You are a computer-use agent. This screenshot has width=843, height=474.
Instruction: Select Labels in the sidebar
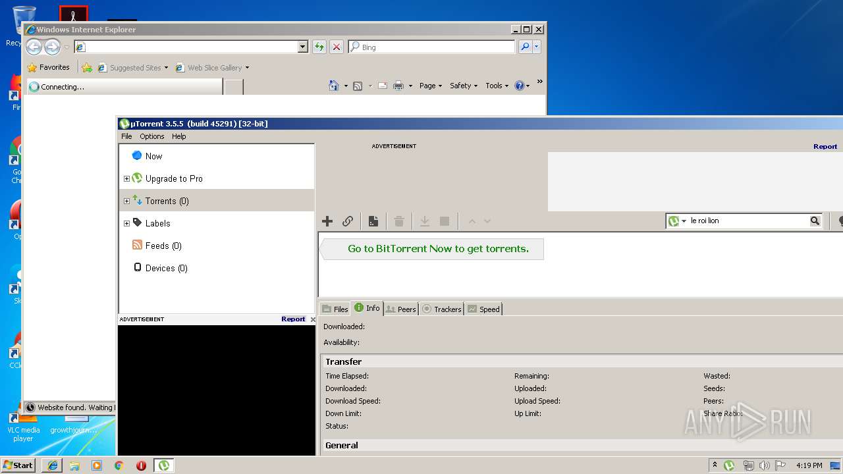coord(157,223)
